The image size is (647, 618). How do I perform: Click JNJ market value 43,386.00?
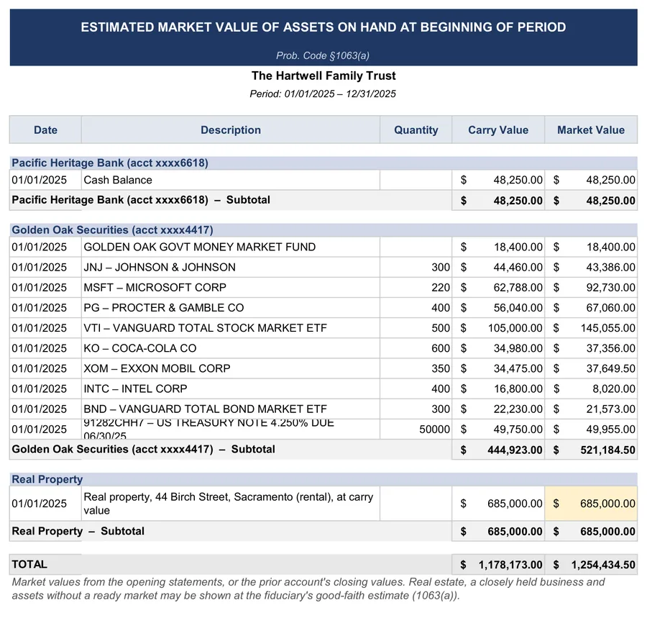[591, 267]
